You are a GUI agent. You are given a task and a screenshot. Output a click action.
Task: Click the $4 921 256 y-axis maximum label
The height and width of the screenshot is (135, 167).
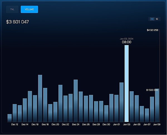click(x=153, y=30)
